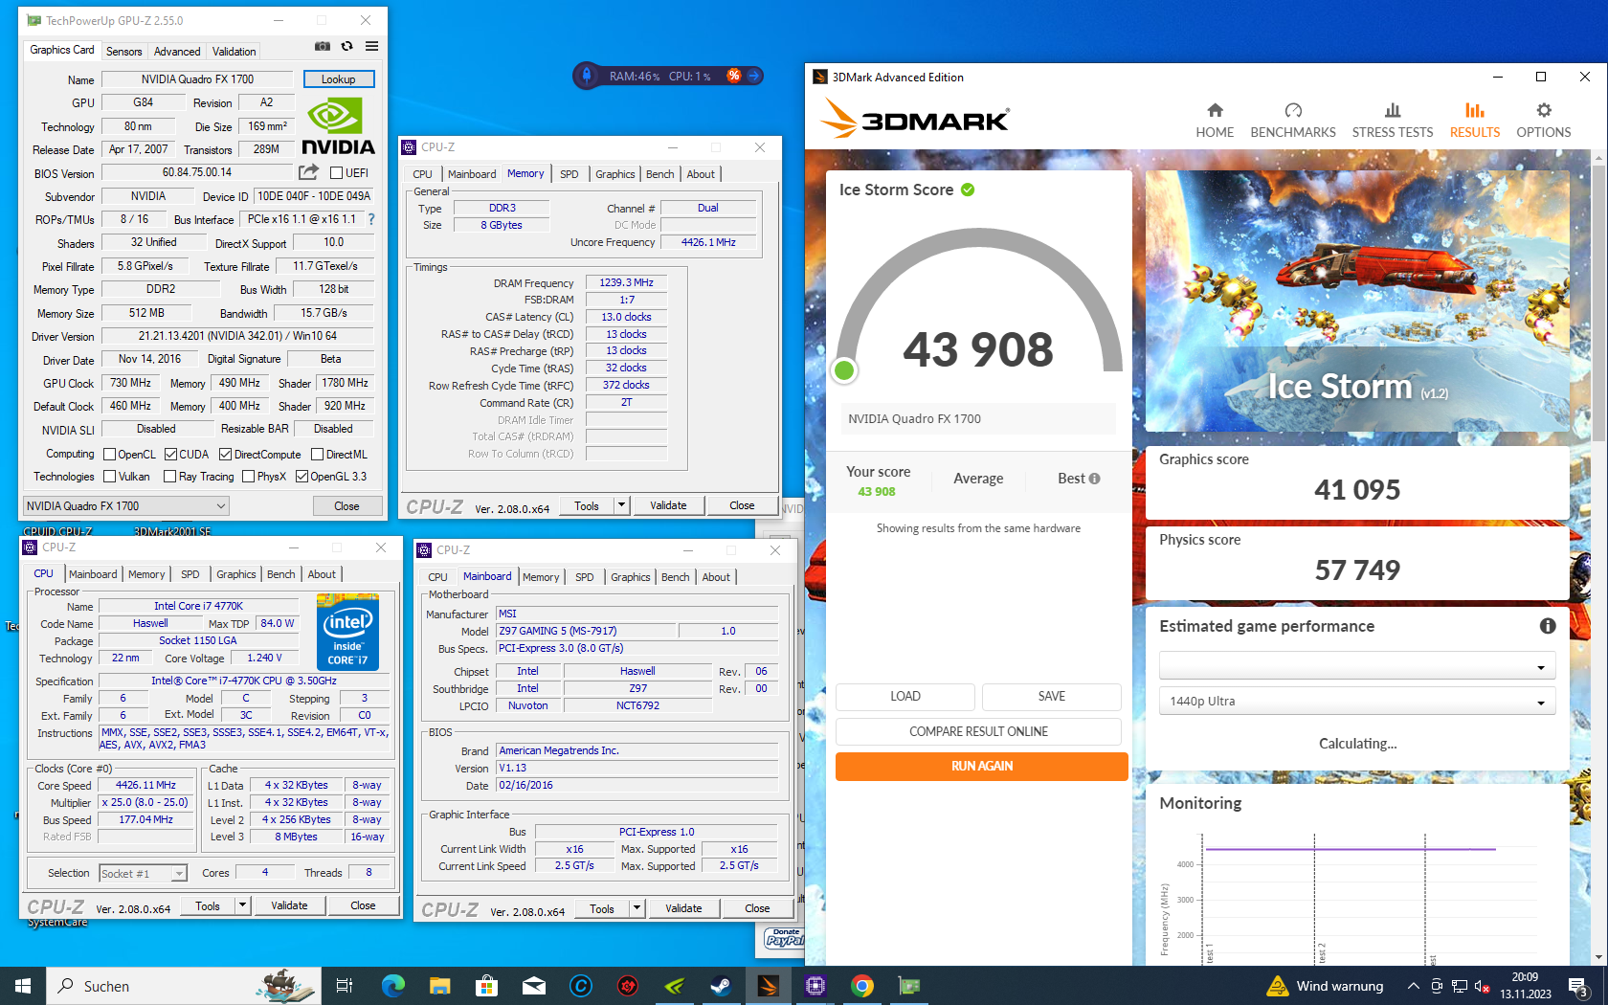Switch to the Validation tab in GPU-Z
The image size is (1608, 1005).
(234, 52)
